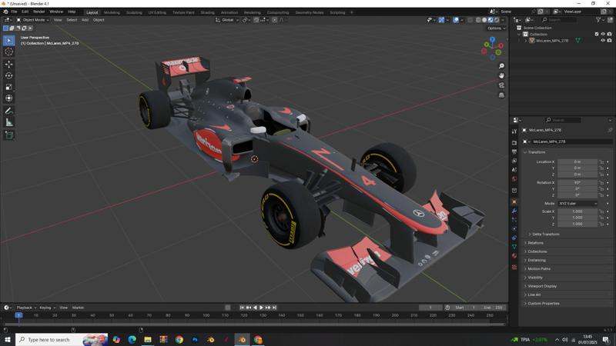The width and height of the screenshot is (616, 346).
Task: Toggle Collection exclude checkbox in outliner
Action: click(597, 34)
